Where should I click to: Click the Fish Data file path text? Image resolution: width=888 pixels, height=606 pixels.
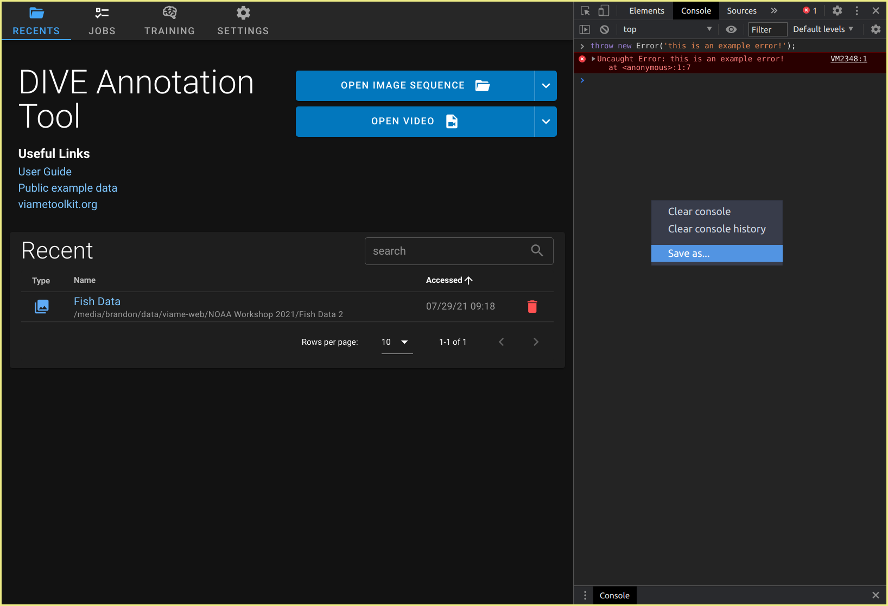point(208,314)
